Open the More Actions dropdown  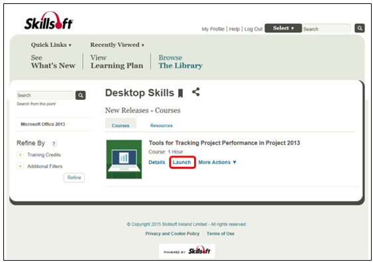point(217,162)
